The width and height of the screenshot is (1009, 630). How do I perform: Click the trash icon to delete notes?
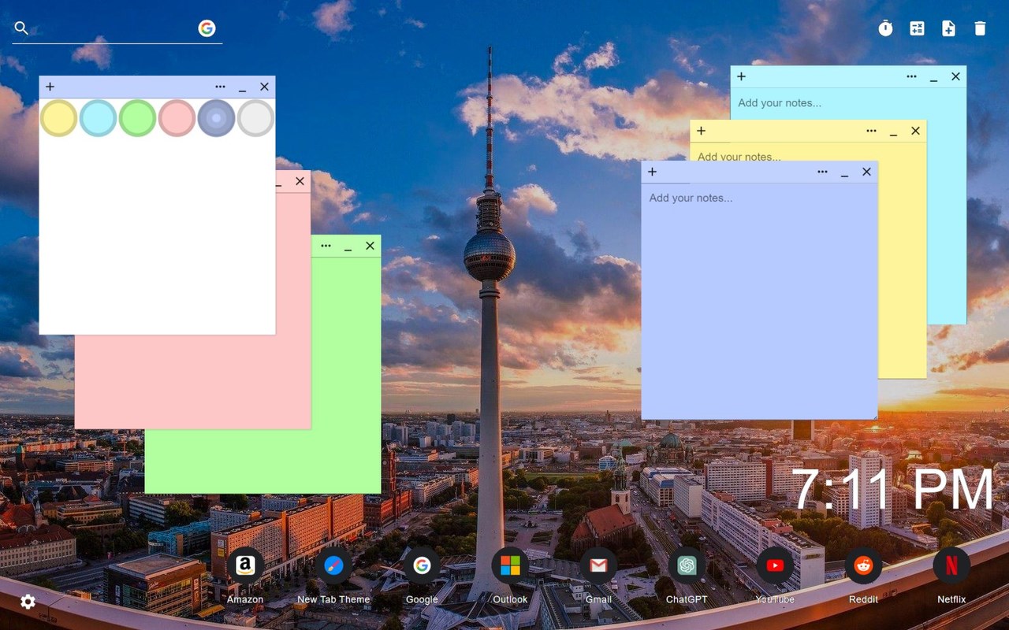pyautogui.click(x=980, y=28)
